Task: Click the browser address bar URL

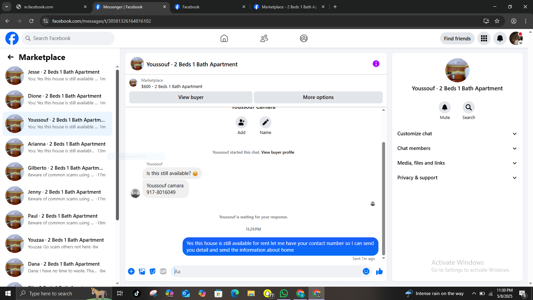Action: [102, 21]
